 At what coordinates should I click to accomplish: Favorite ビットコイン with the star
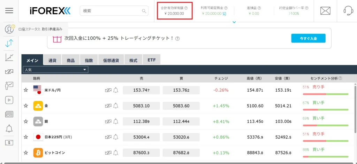[26, 153]
